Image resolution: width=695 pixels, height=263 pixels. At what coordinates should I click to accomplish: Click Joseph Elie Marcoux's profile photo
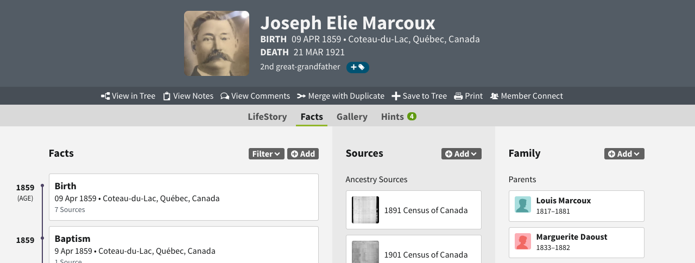[217, 43]
